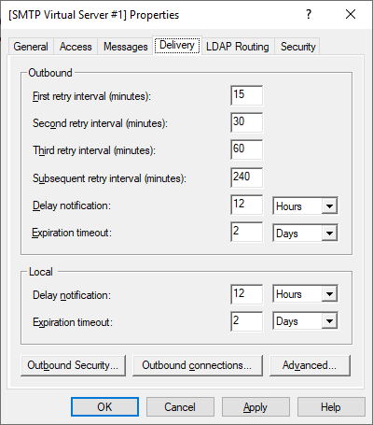Screen dimensions: 373x425
Task: Open the Advanced delivery options
Action: tap(310, 365)
